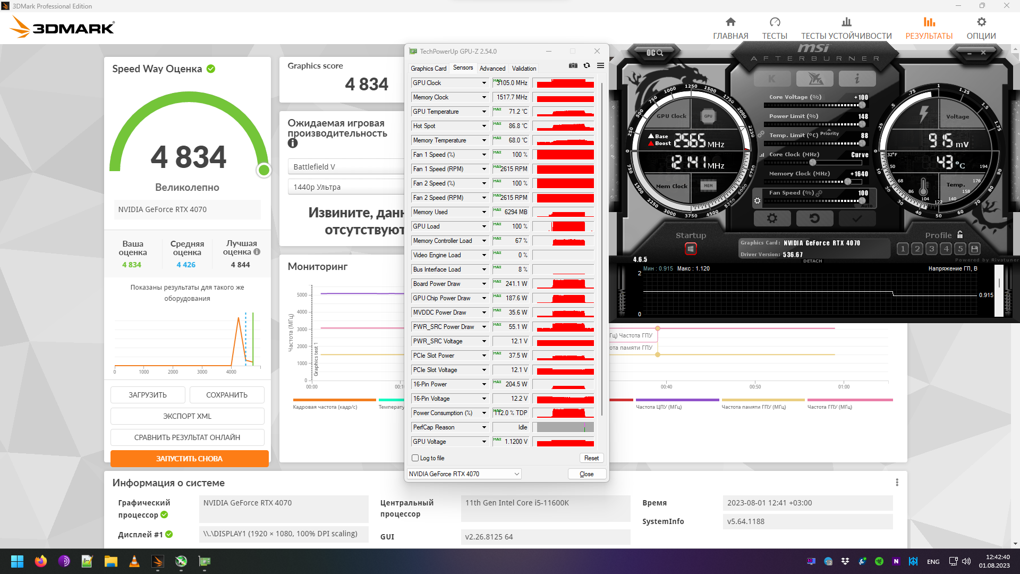Click the GPU-Z screenshot camera icon
The height and width of the screenshot is (574, 1020).
[573, 66]
